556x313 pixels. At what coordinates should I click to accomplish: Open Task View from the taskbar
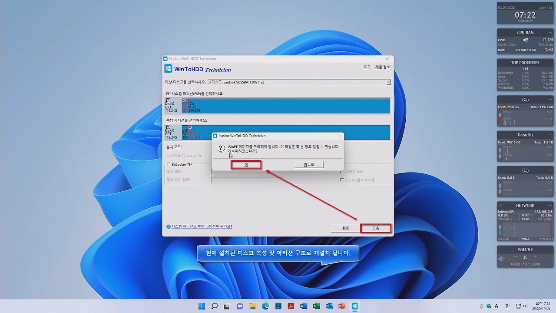click(x=227, y=306)
